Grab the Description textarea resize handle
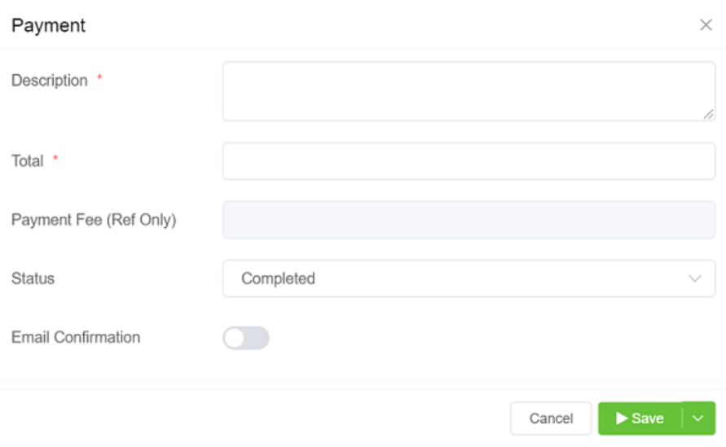726x447 pixels. click(x=709, y=115)
